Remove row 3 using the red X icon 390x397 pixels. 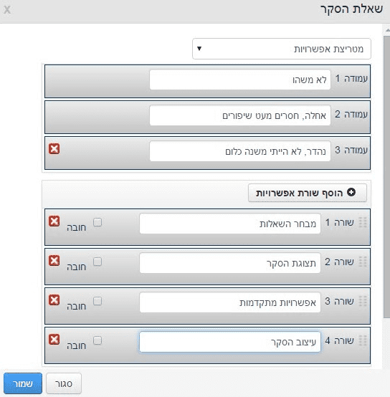(54, 300)
